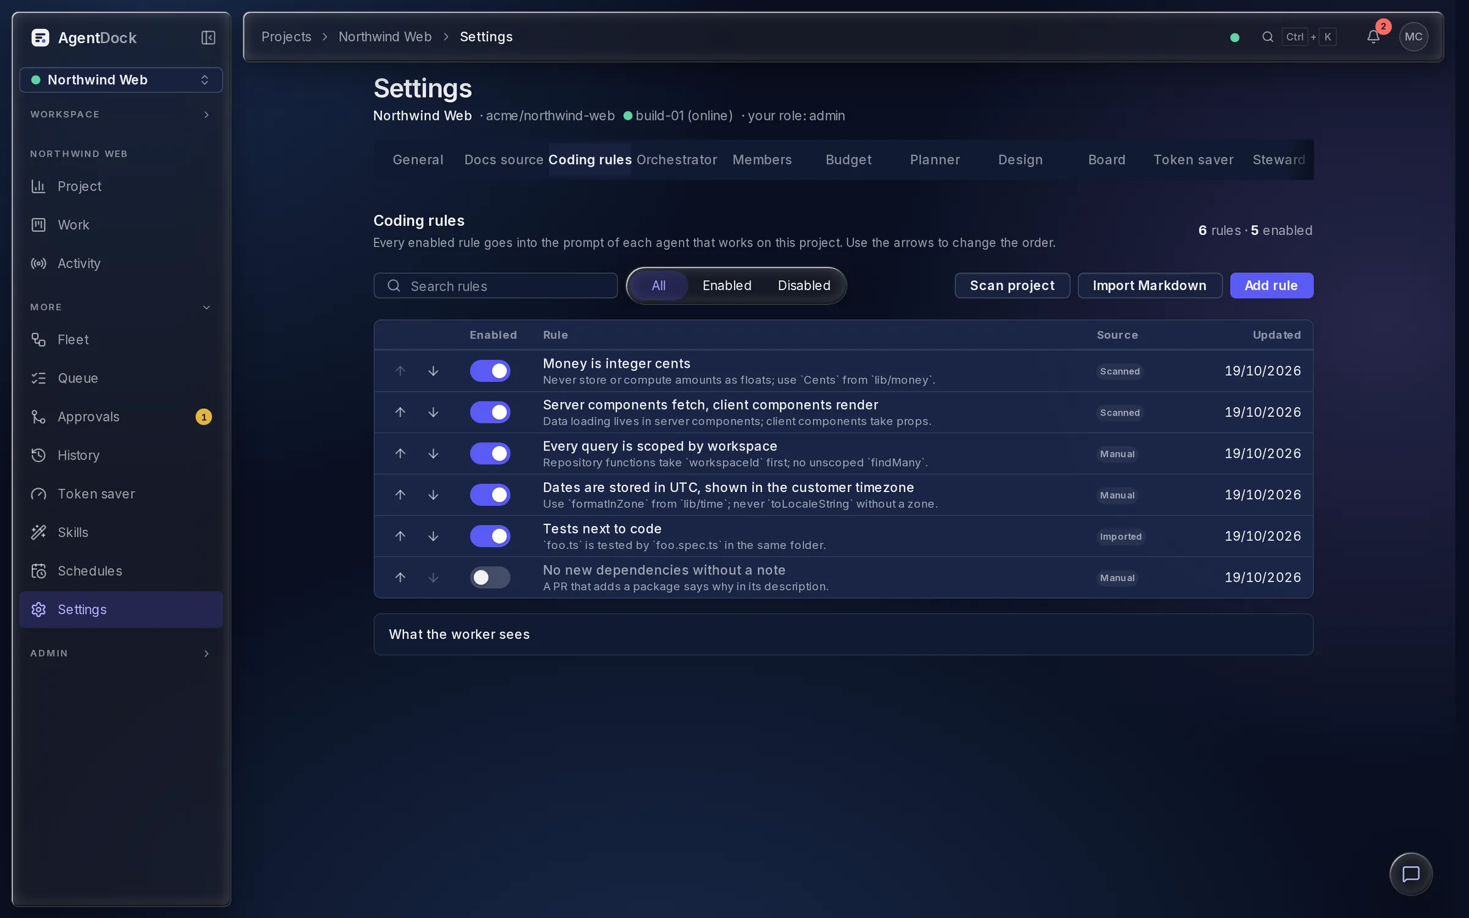Open the Work board icon

[39, 225]
